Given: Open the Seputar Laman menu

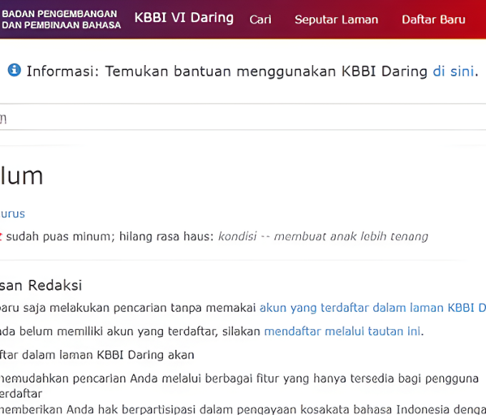Looking at the screenshot, I should point(336,19).
